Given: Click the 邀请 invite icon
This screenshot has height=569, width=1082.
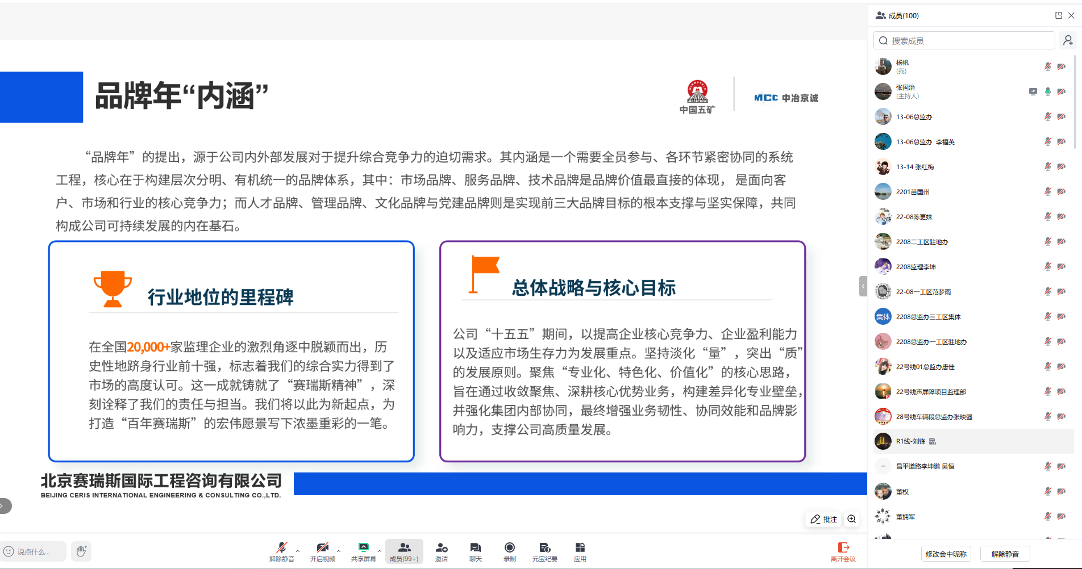Looking at the screenshot, I should point(441,551).
